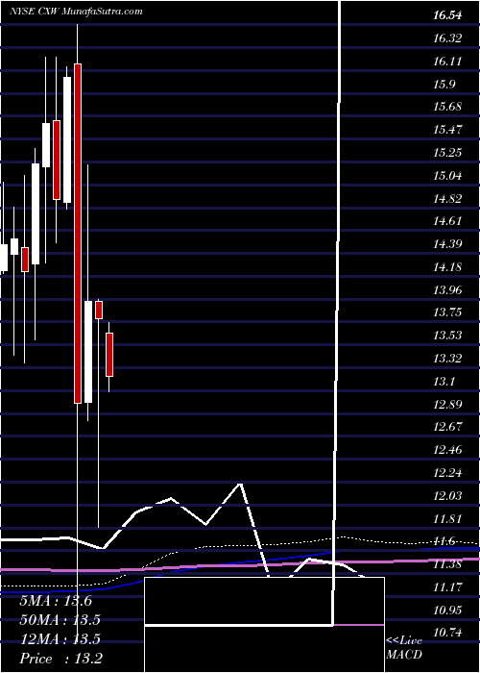Screen dimensions: 480x673
Task: Click the MACD line peak near 12.24
Action: (240, 484)
